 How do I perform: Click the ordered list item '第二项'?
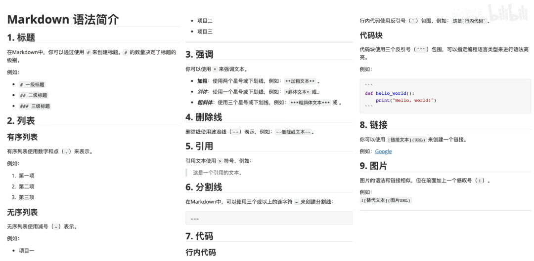click(27, 186)
